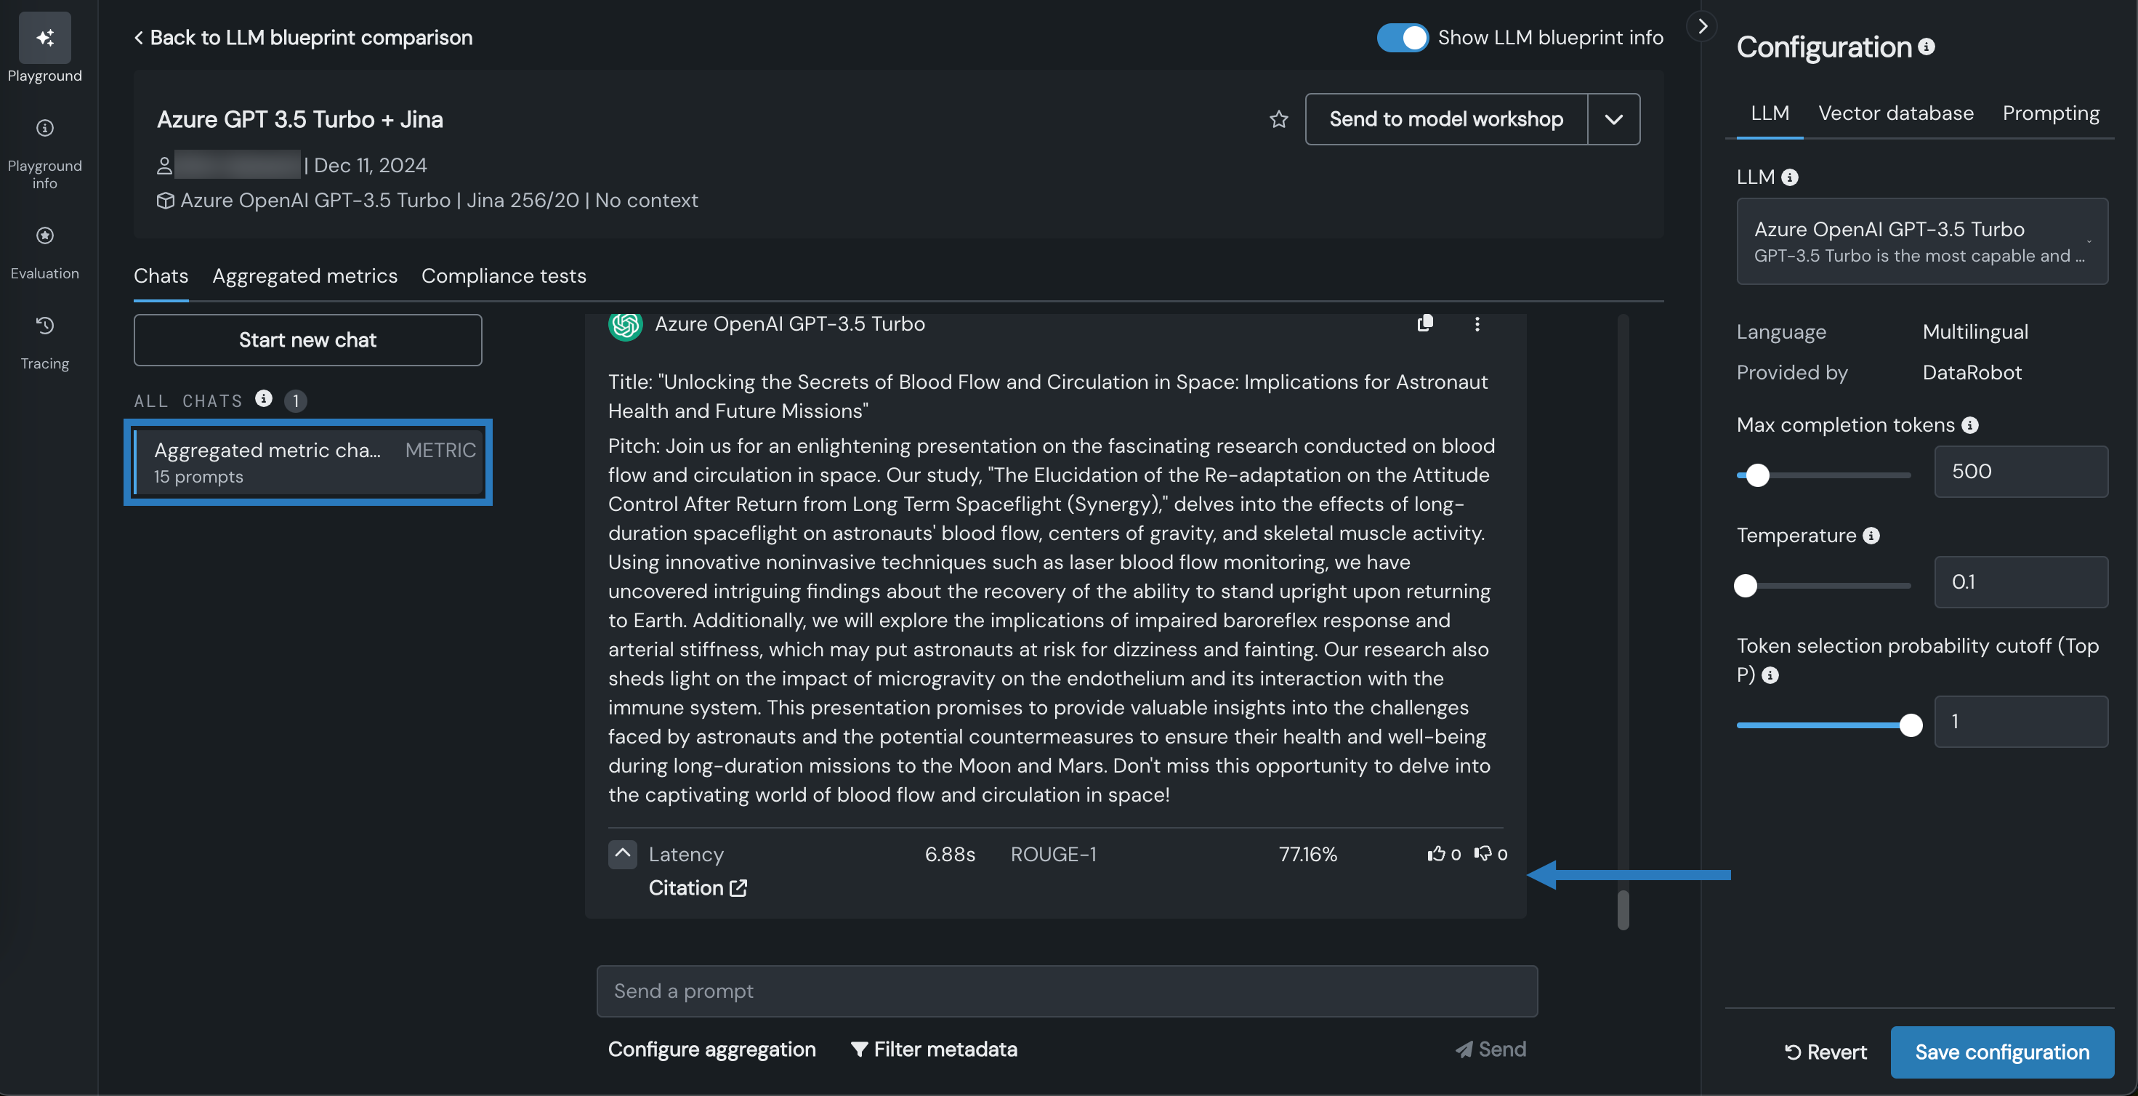Open the Vector database configuration tab
Viewport: 2138px width, 1096px height.
pyautogui.click(x=1896, y=113)
